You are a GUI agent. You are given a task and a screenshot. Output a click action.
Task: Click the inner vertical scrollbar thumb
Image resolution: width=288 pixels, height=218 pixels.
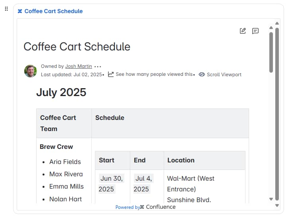pyautogui.click(x=271, y=52)
